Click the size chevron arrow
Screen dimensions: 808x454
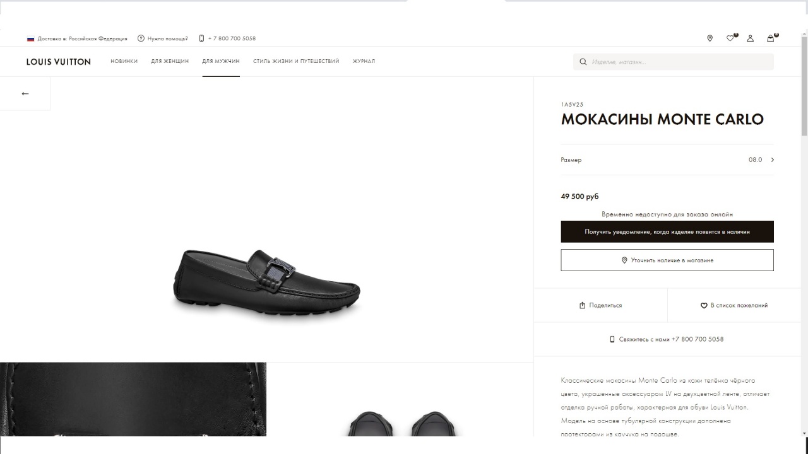click(773, 160)
